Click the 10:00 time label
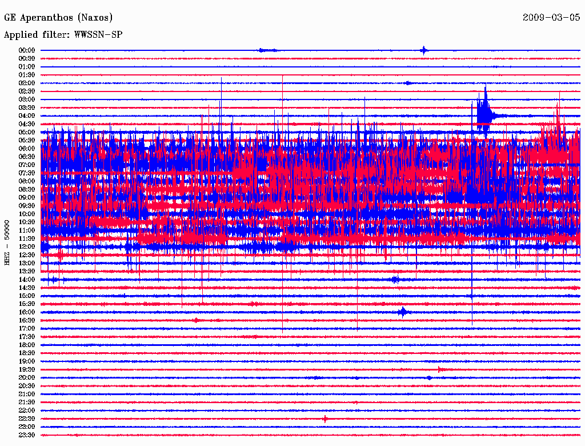 pyautogui.click(x=27, y=214)
